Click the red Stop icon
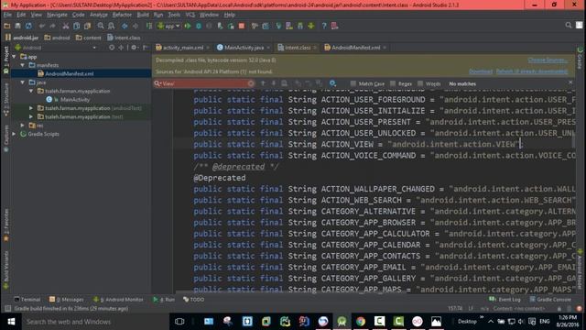This screenshot has height=330, width=586. [242, 26]
